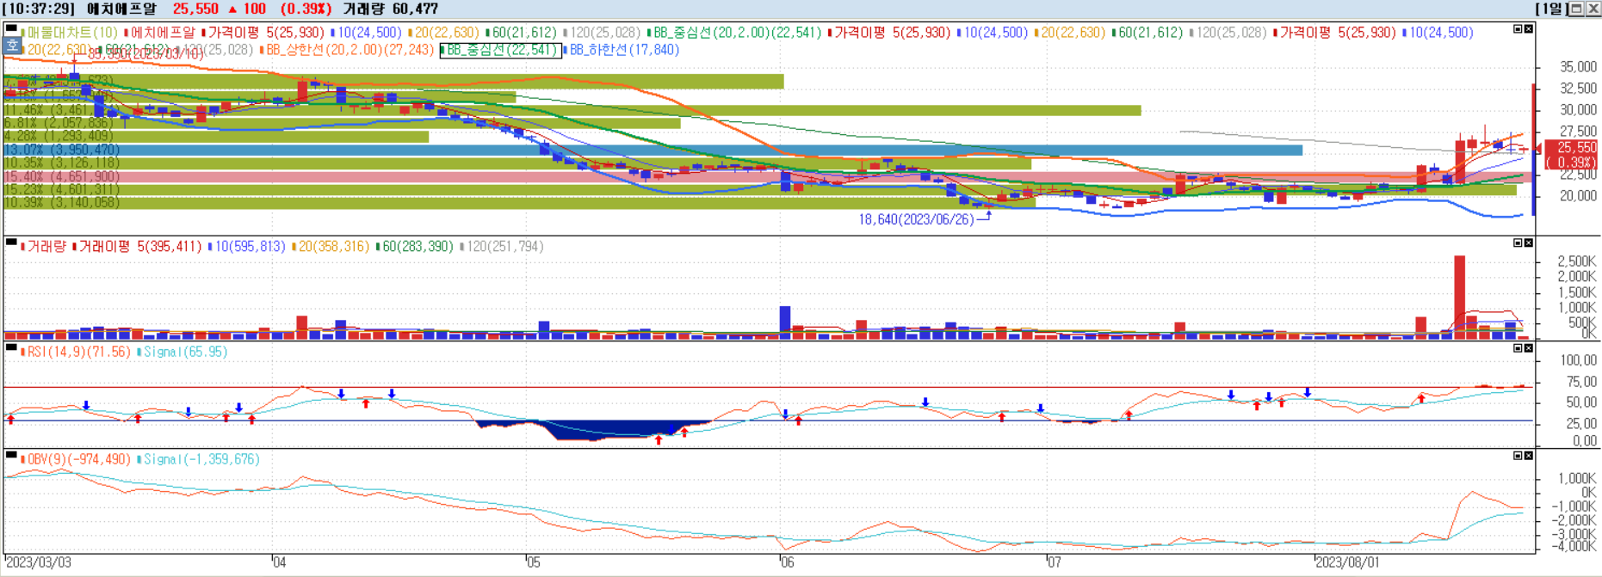Open the price pane menu icon beside 매물대차트
The width and height of the screenshot is (1602, 577).
pyautogui.click(x=11, y=29)
